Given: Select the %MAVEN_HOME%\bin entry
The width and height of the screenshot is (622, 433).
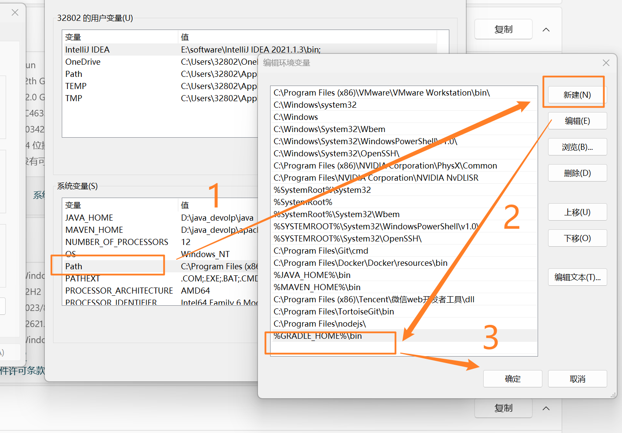Looking at the screenshot, I should point(317,287).
